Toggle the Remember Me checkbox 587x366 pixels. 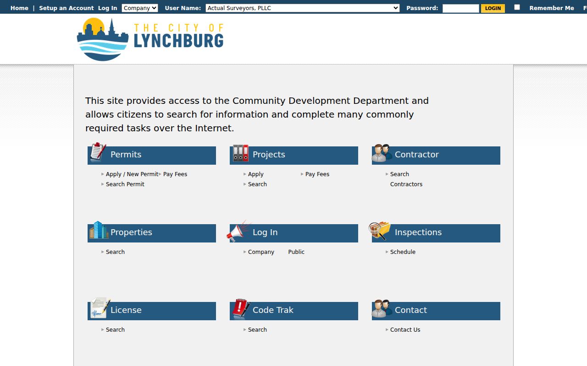517,7
